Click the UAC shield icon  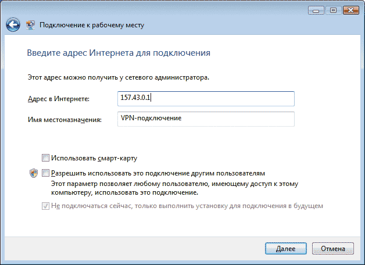click(x=33, y=173)
